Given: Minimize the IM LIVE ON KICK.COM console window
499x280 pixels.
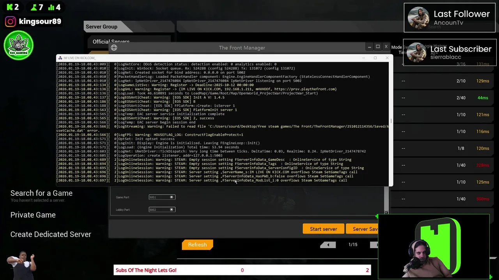Looking at the screenshot, I should [363, 58].
